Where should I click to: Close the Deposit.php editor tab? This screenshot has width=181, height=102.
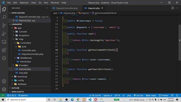[102, 8]
